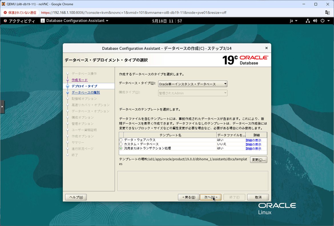Click the データファイルを... column header
Image resolution: width=334 pixels, height=226 pixels.
(x=231, y=135)
